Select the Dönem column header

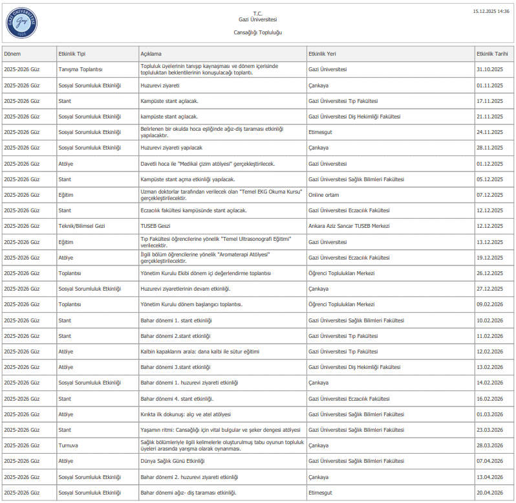[x=12, y=54]
